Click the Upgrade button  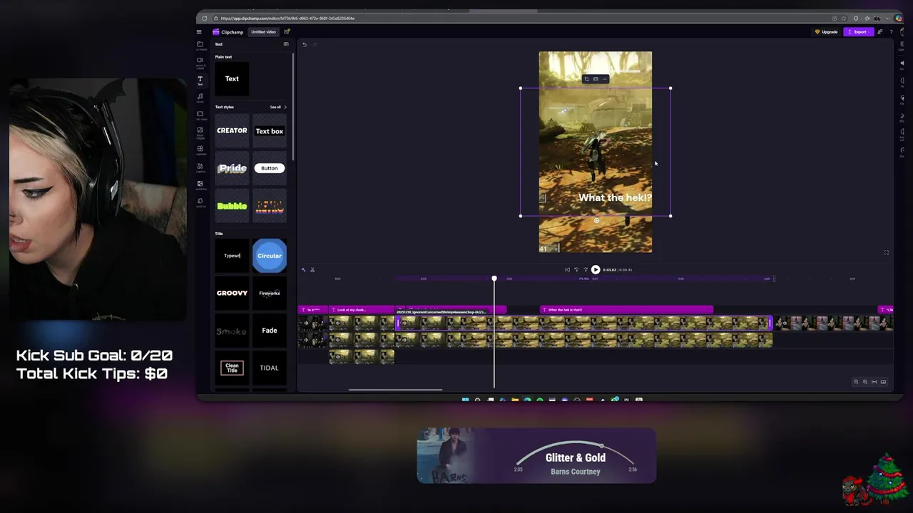pos(826,32)
